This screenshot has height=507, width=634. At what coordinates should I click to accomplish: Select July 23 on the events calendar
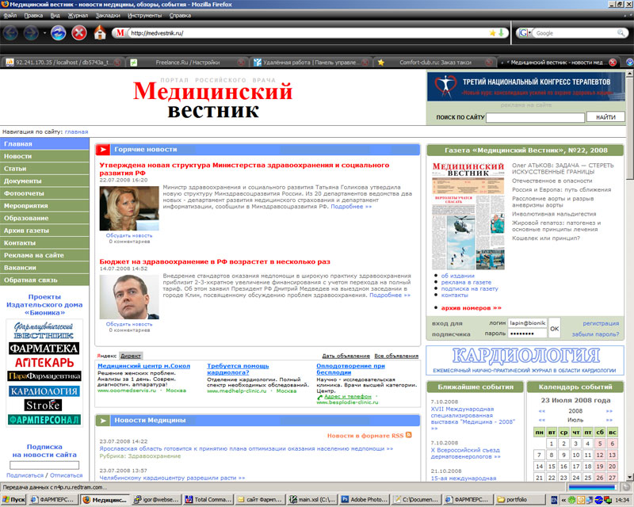(x=564, y=476)
